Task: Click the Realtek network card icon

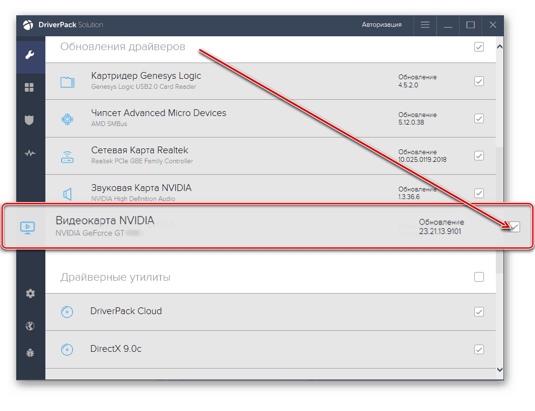Action: 67,157
